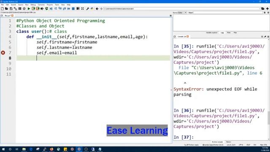Image resolution: width=270 pixels, height=152 pixels.
Task: Run the current selection or line
Action: coord(42,8)
